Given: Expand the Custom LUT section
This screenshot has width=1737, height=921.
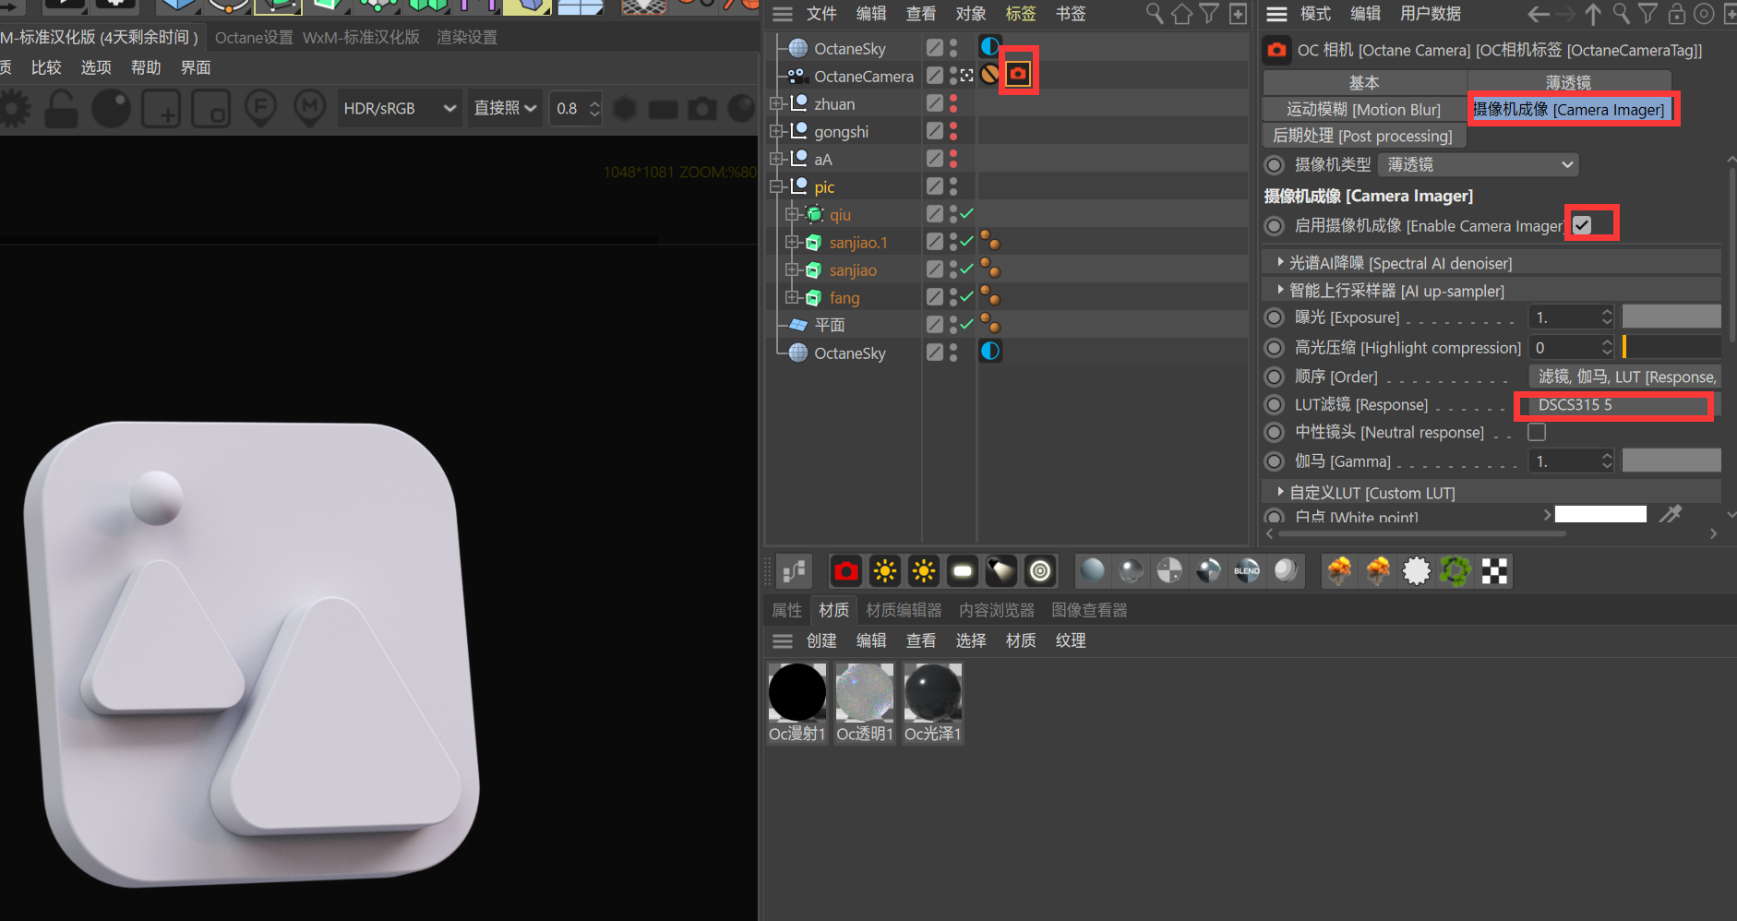Looking at the screenshot, I should [x=1280, y=492].
